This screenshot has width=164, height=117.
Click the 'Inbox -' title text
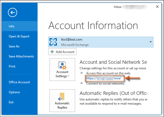pos(118,7)
